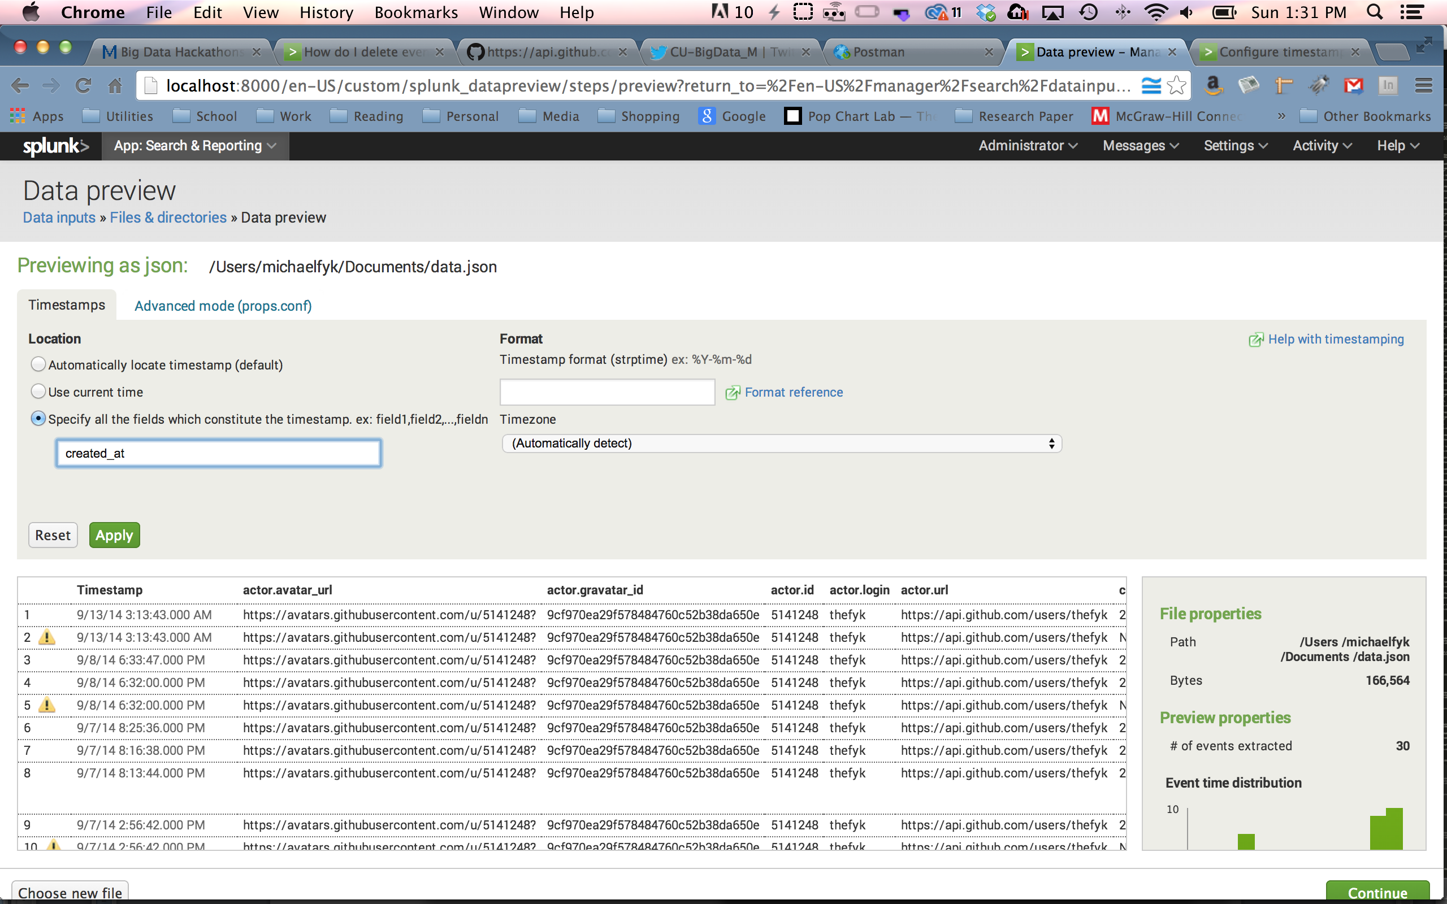This screenshot has height=904, width=1447.
Task: Open the Timezone dropdown
Action: coord(781,444)
